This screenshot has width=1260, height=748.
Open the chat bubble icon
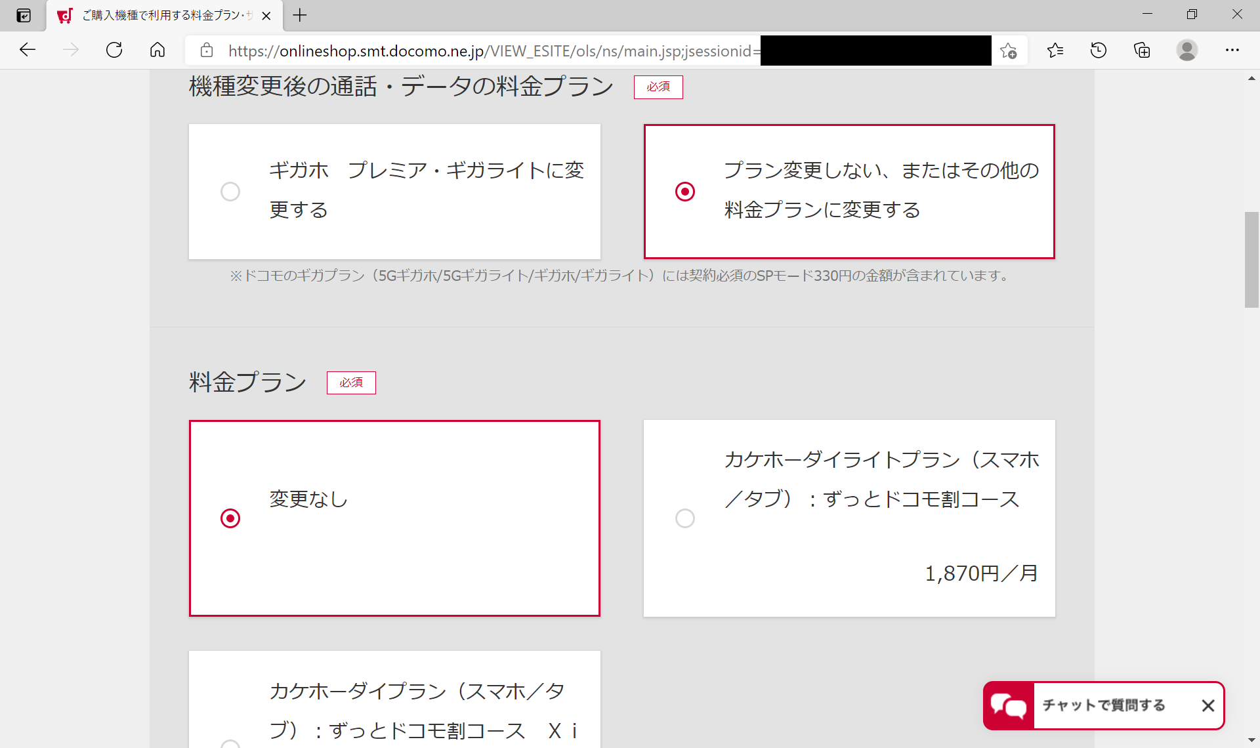coord(1009,706)
